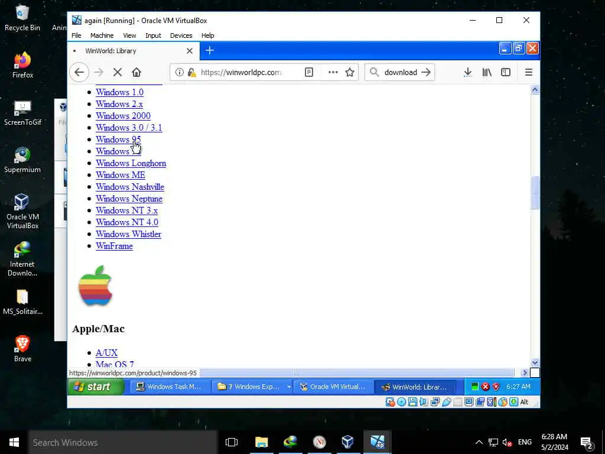Toggle Reader View icon in address bar
The image size is (605, 454).
pos(308,72)
